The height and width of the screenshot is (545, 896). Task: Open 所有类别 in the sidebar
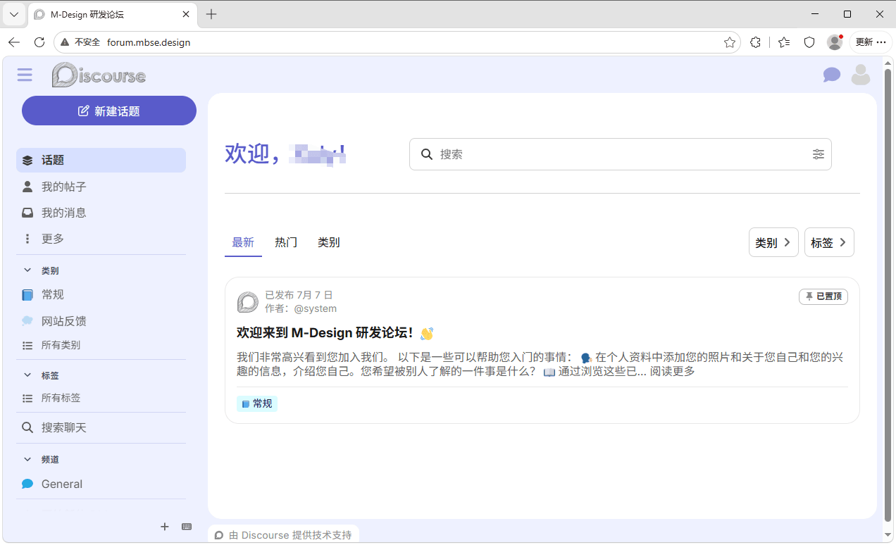pyautogui.click(x=101, y=345)
